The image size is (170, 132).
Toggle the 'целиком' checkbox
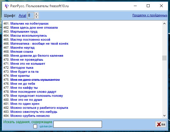[35, 126]
